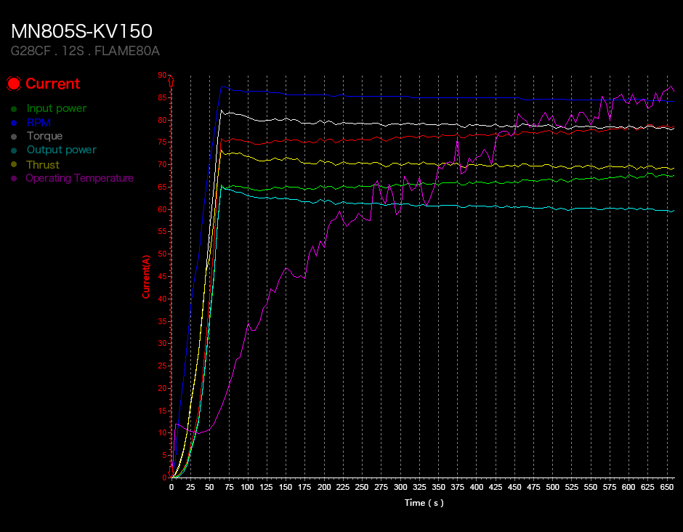Click the teal dot beside Output power
This screenshot has height=532, width=683.
click(14, 150)
